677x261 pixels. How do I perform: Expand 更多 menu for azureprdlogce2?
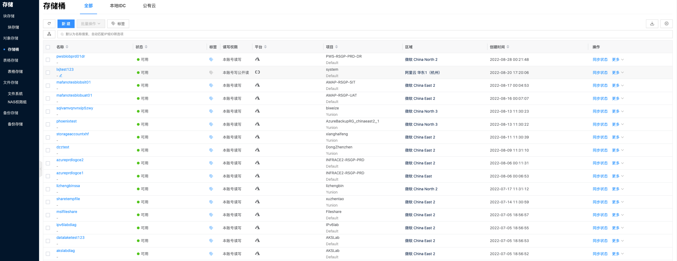coord(618,163)
